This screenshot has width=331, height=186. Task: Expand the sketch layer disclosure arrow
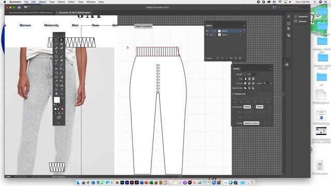coord(215,31)
